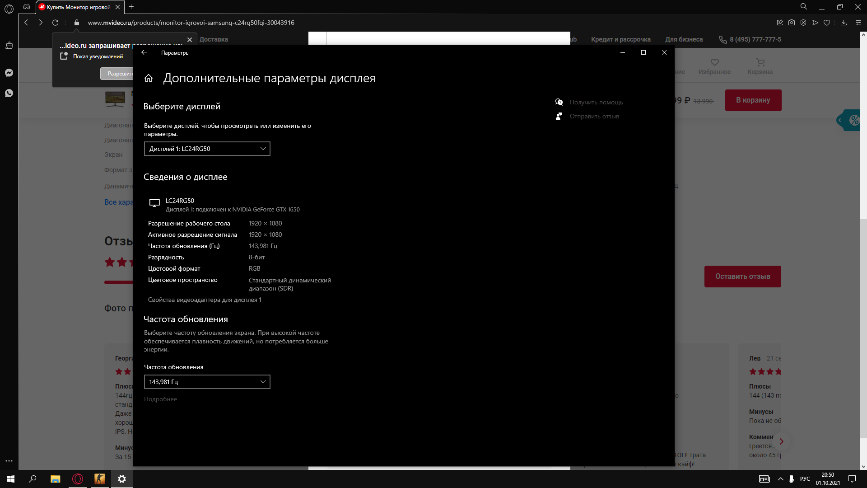Open Windows Start menu

11,479
